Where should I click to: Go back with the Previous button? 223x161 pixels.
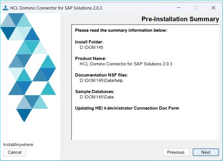(176, 152)
